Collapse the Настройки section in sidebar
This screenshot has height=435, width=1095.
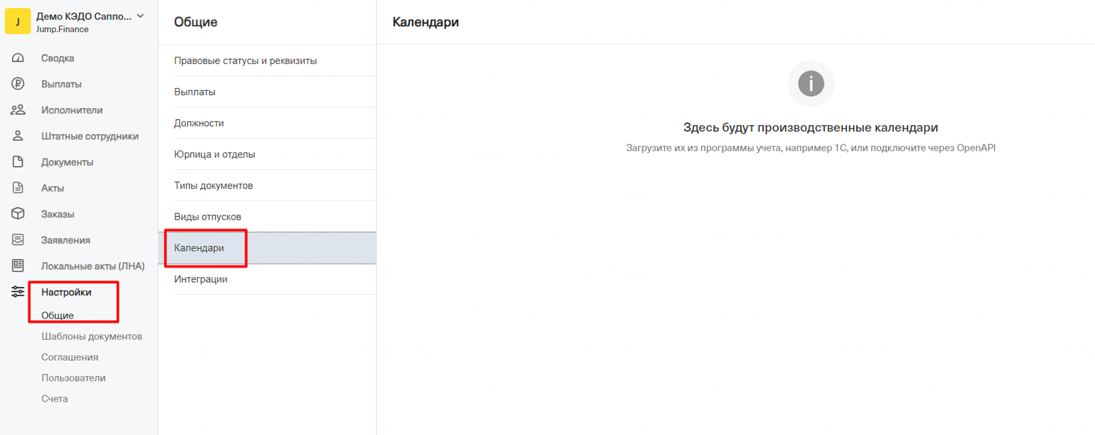click(x=66, y=292)
